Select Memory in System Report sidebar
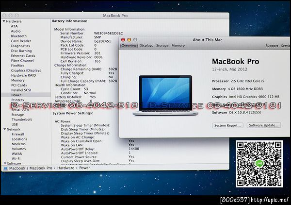The image size is (291, 205). point(18,80)
